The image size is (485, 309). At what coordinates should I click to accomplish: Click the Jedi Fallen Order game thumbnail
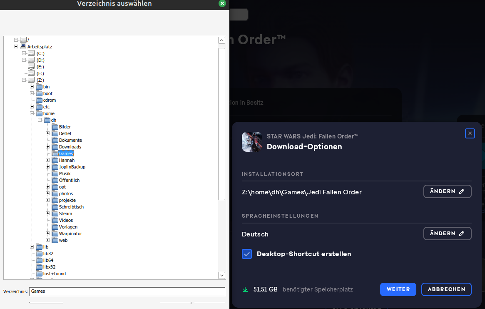tap(252, 142)
